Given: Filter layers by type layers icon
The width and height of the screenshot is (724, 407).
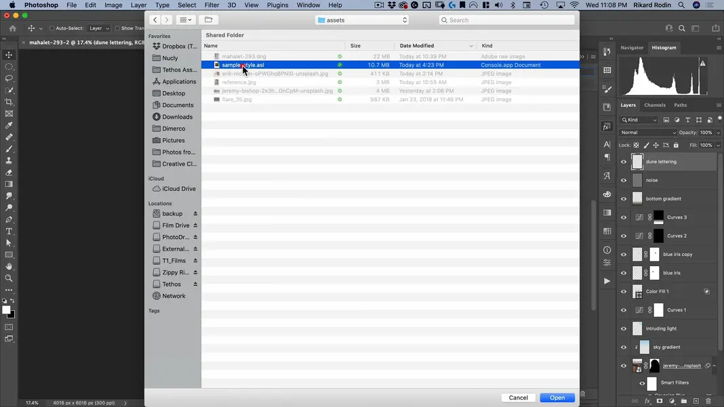Looking at the screenshot, I should point(687,120).
